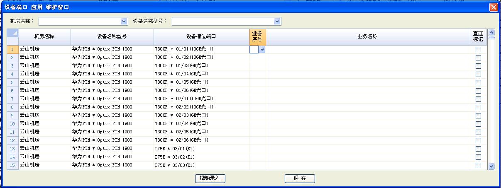
Task: Check 直连标记 box for row 12
Action: [x=478, y=140]
